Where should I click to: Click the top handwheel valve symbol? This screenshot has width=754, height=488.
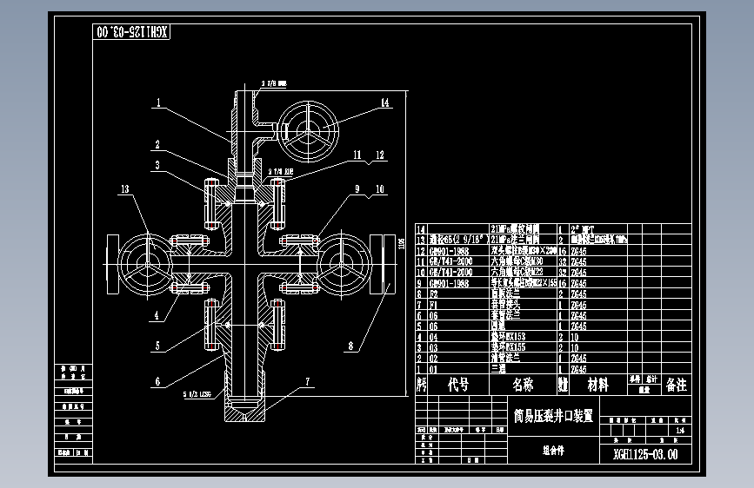point(308,132)
